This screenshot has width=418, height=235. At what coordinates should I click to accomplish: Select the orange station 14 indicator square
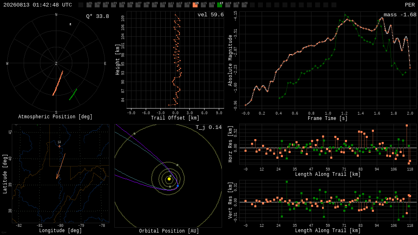[195, 5]
